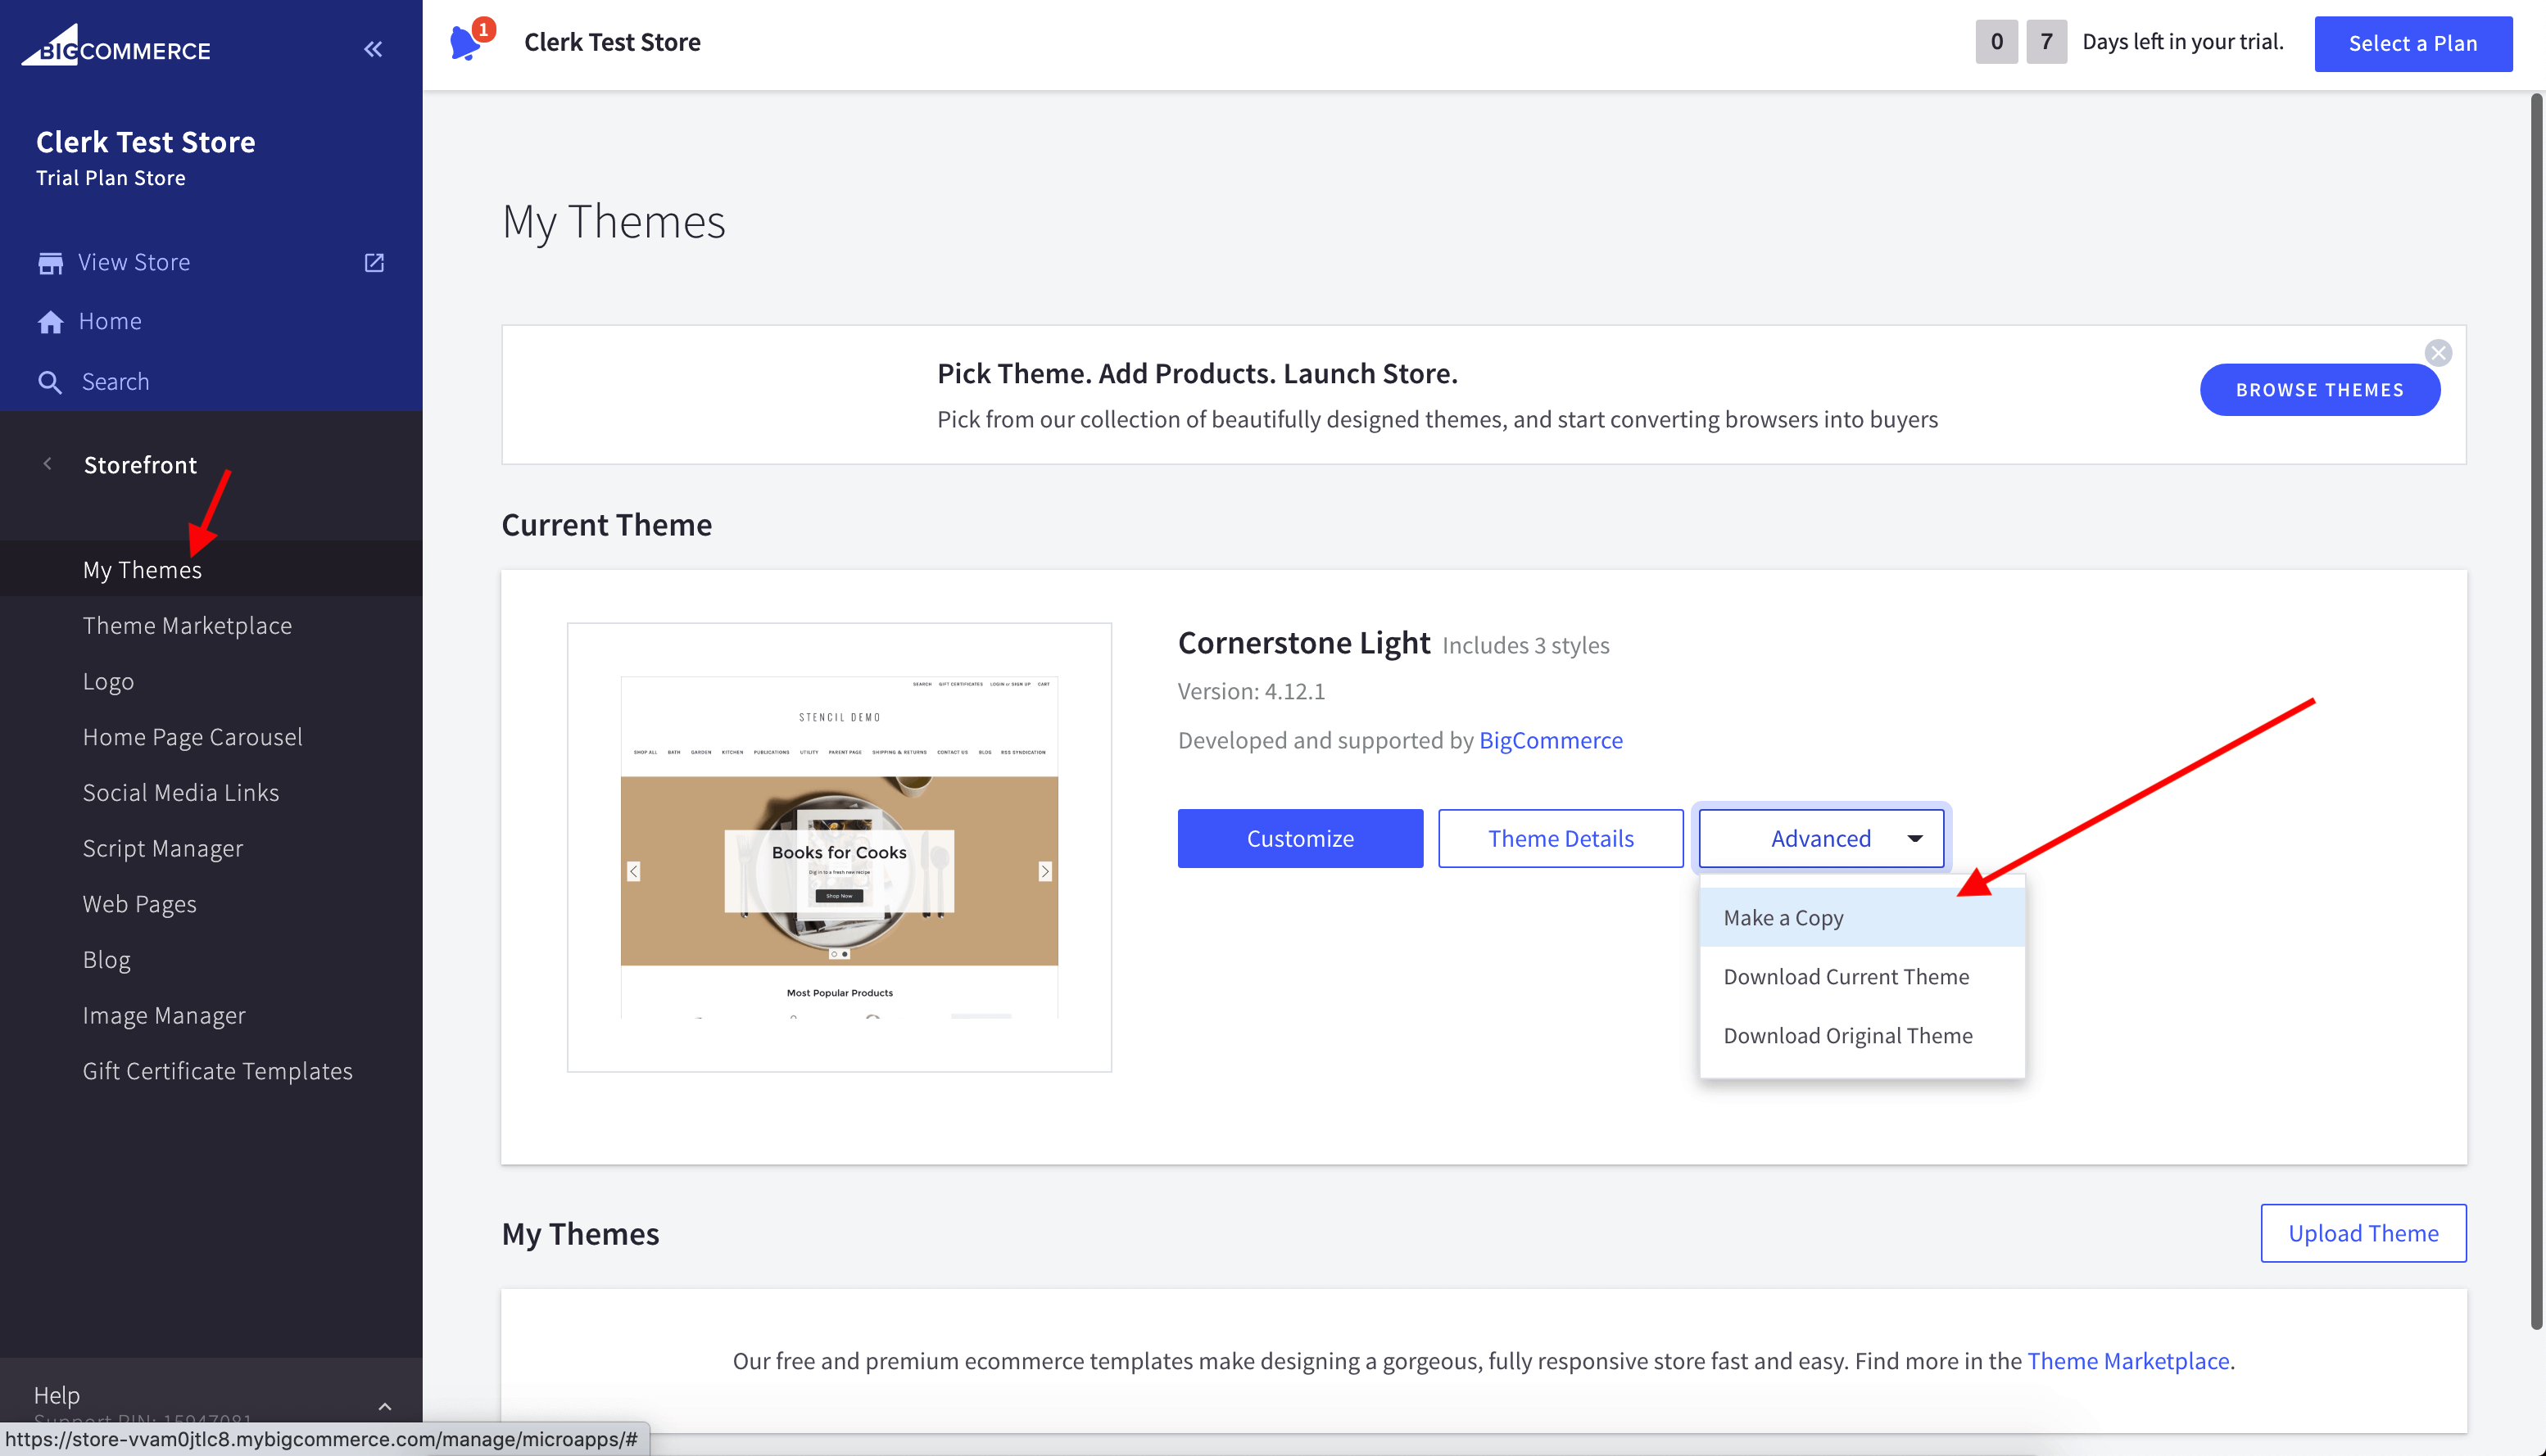Click the Customize button

click(x=1299, y=838)
